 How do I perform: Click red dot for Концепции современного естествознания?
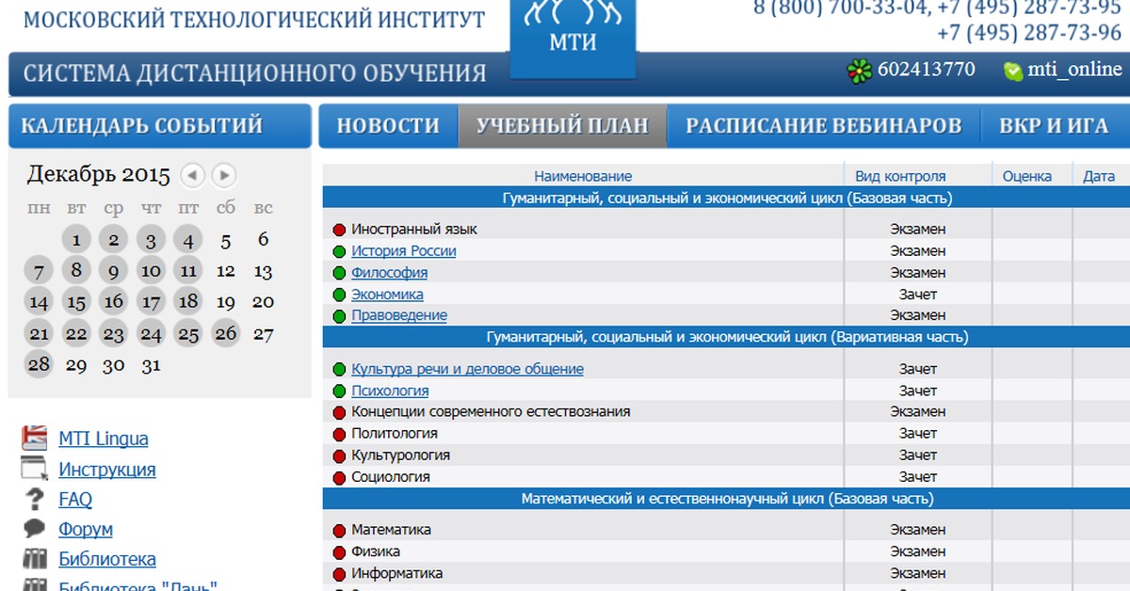340,412
